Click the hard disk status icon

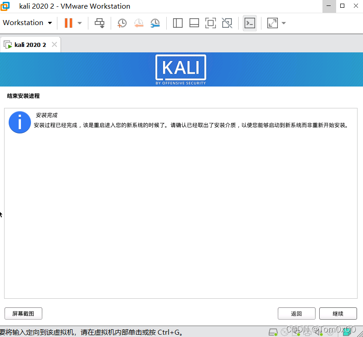coord(273,332)
